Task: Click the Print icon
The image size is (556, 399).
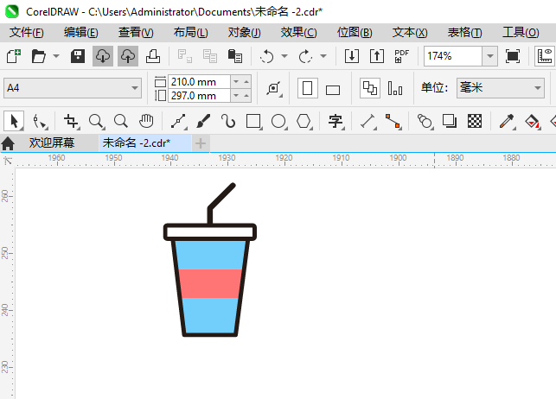Action: (153, 56)
